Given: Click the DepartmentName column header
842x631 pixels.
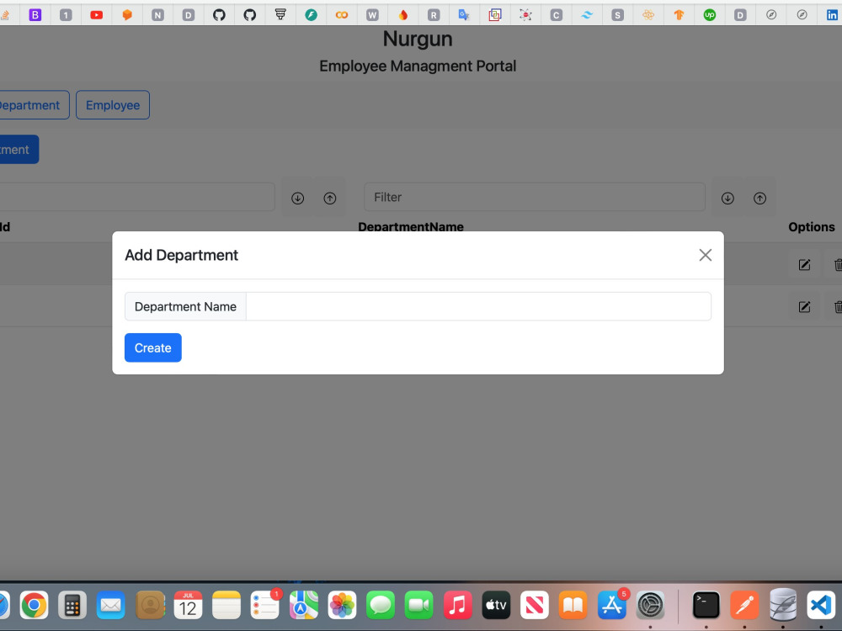Looking at the screenshot, I should click(411, 227).
